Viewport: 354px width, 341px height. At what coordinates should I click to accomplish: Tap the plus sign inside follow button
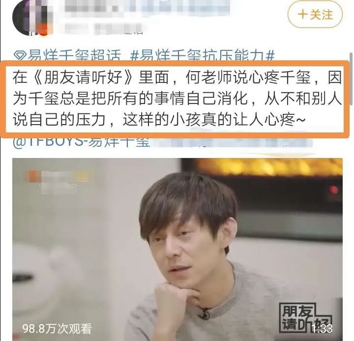click(302, 15)
